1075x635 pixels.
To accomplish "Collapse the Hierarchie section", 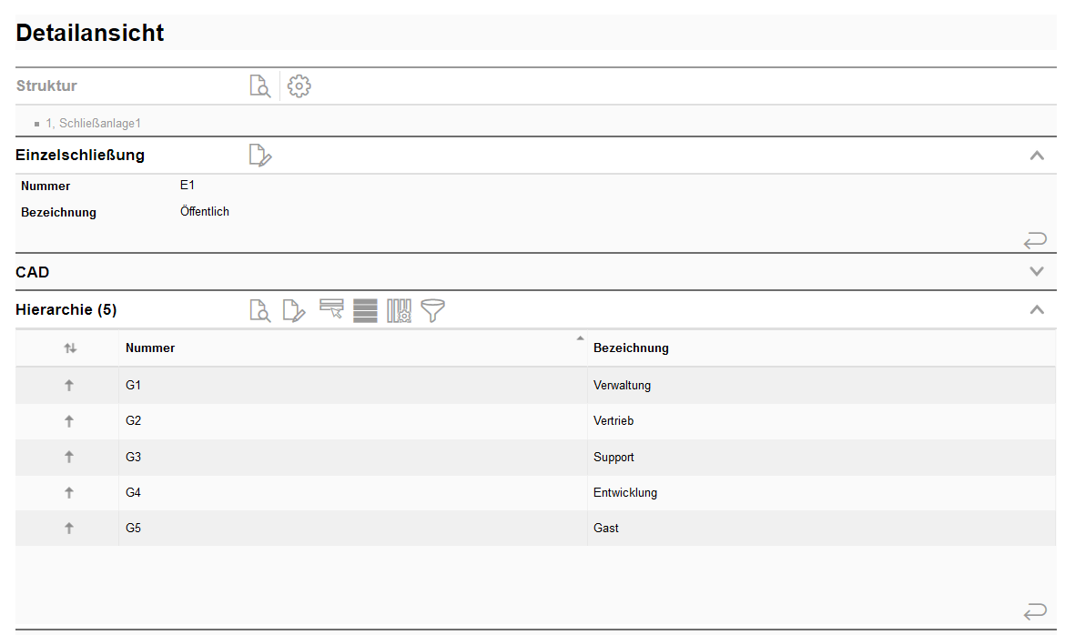I will [x=1036, y=309].
